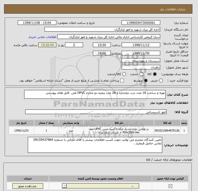The image size is (198, 191).
Task: Click the remaining time 19:26:49 field
Action: [47, 45]
